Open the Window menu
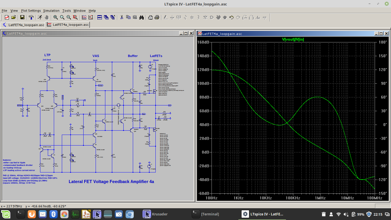This screenshot has width=391, height=220. [80, 11]
